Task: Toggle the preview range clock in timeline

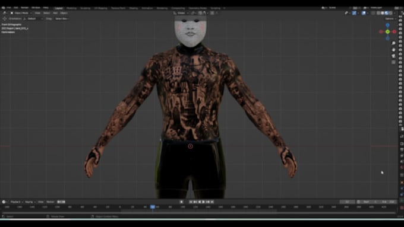Action: tap(358, 202)
